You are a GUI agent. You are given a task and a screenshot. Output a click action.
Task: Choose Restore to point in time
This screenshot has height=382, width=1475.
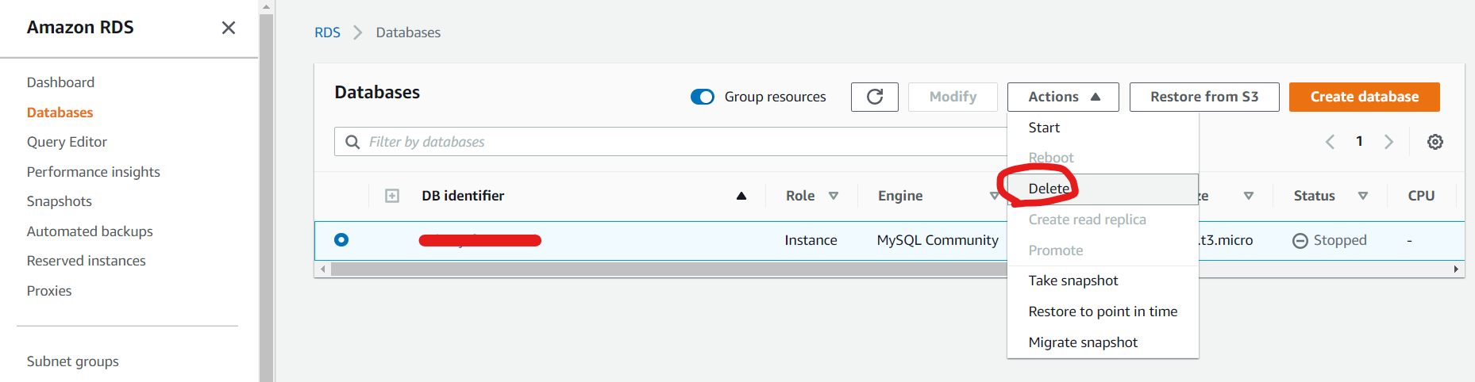[1103, 311]
